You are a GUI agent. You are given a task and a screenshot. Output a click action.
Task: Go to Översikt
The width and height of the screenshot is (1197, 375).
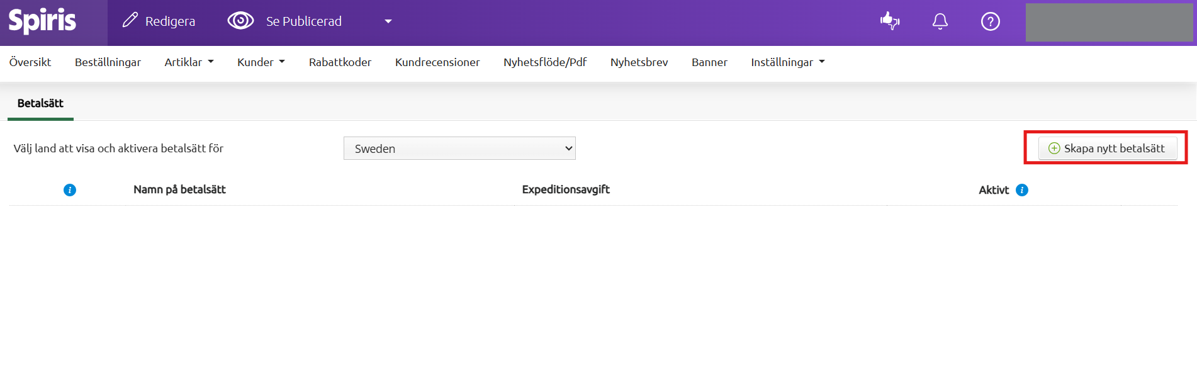[x=30, y=62]
